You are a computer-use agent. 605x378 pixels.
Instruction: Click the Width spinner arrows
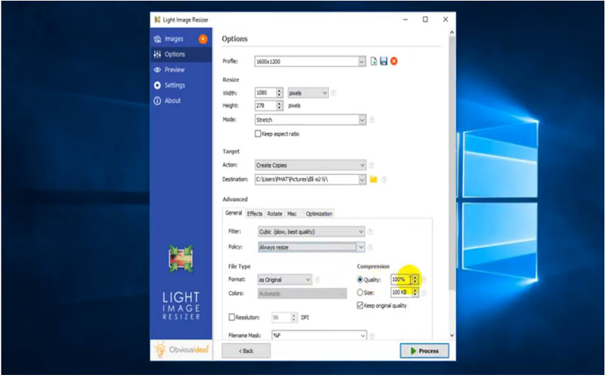(279, 93)
